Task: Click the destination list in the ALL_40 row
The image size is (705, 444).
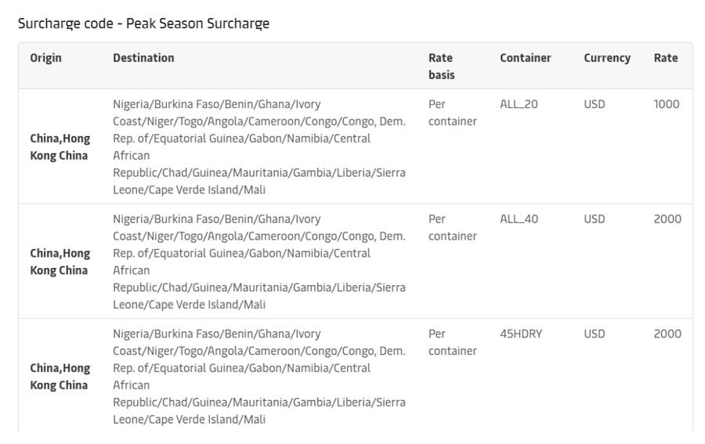Action: pyautogui.click(x=259, y=262)
